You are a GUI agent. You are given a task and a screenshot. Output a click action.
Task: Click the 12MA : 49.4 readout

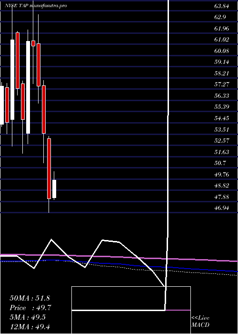click(x=30, y=326)
